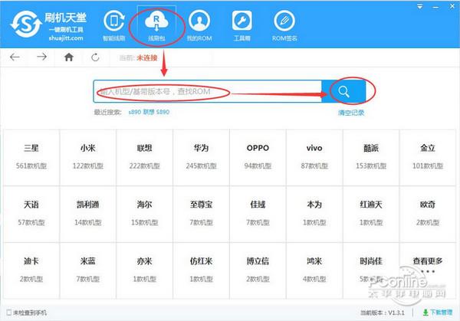Open the 时尚佳 brand tile
The height and width of the screenshot is (321, 460).
[371, 270]
